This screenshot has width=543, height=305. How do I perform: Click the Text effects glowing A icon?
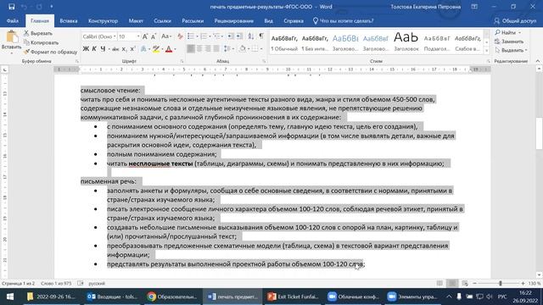point(143,49)
